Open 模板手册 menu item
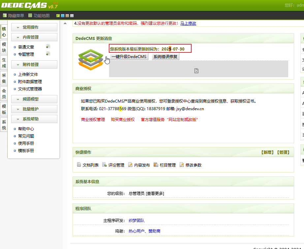The width and height of the screenshot is (304, 249). [x=26, y=151]
